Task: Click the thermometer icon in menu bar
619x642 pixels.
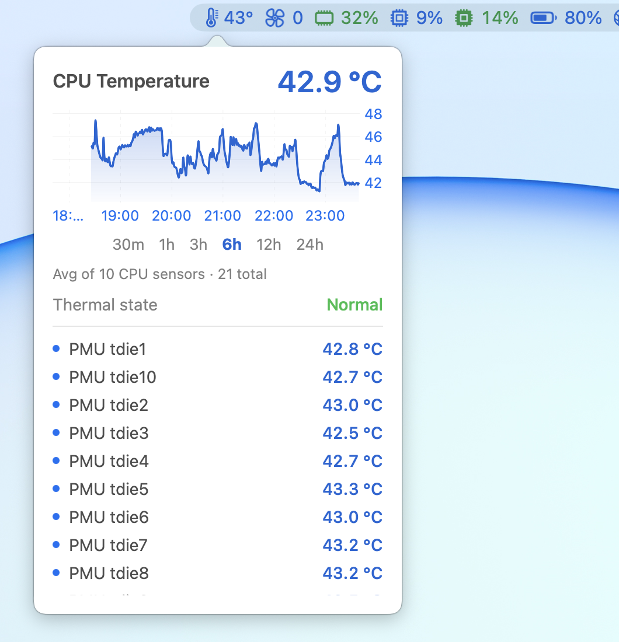Action: point(211,18)
